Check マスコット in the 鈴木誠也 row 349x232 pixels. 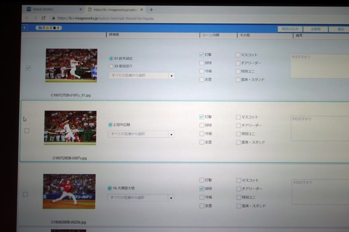point(238,55)
